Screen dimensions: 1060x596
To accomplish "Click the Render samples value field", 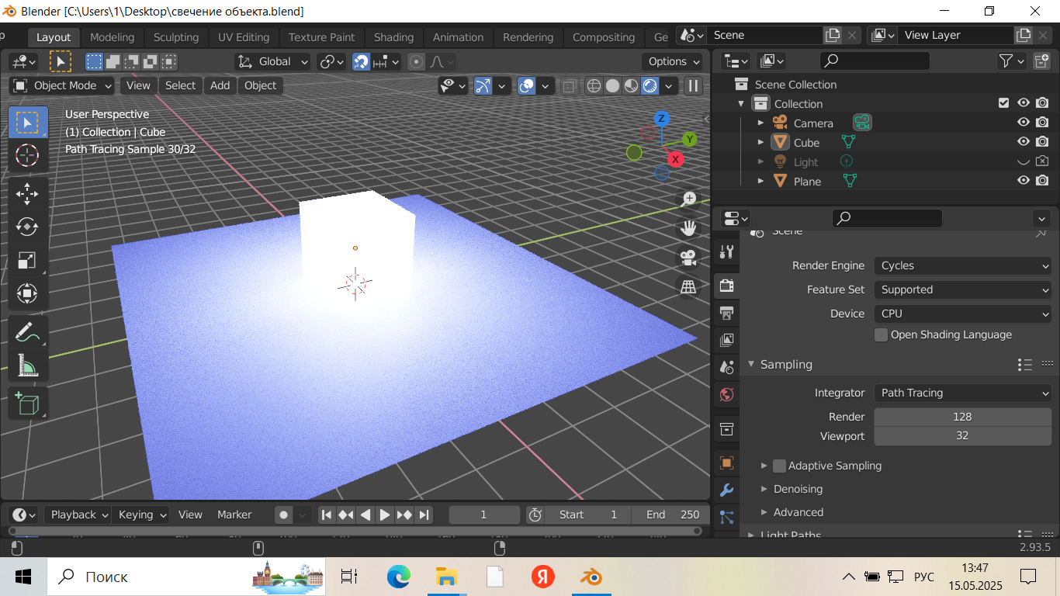I will point(962,417).
